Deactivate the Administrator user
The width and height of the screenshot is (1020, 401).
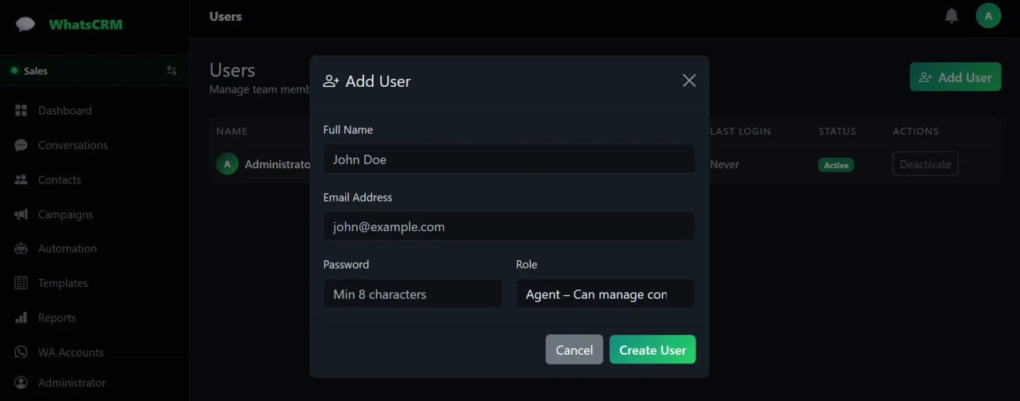925,164
